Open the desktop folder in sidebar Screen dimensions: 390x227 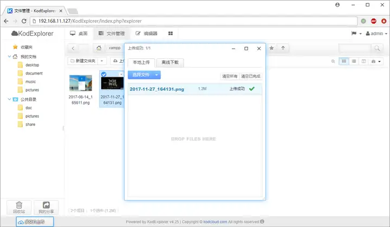coord(32,65)
